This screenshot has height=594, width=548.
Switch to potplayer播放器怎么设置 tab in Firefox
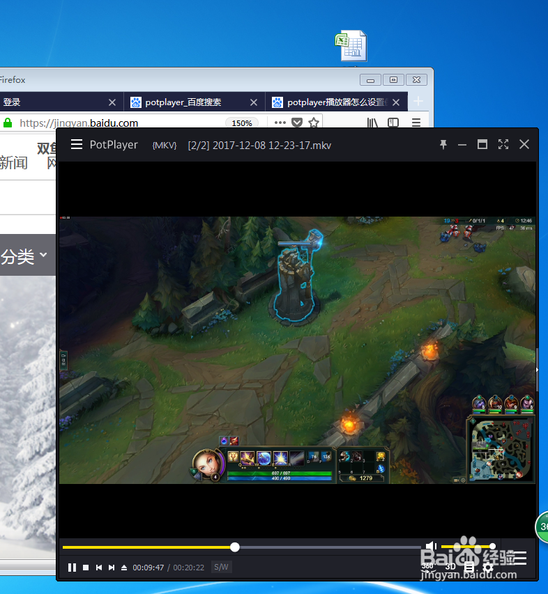pos(336,102)
